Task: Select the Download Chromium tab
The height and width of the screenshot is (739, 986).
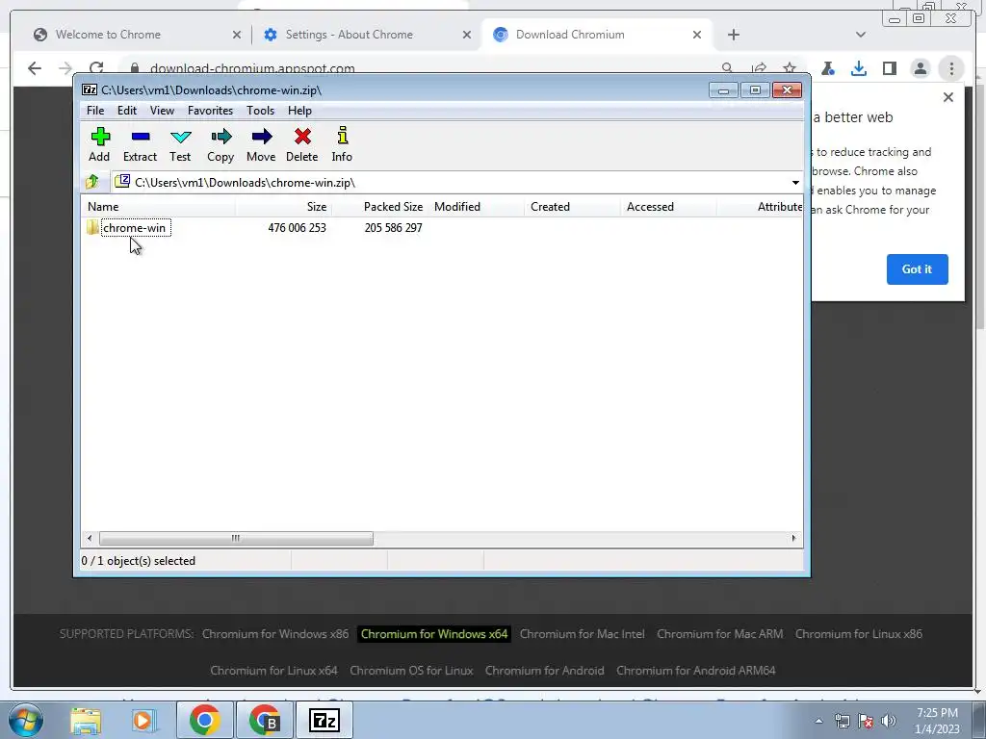Action: (x=597, y=35)
